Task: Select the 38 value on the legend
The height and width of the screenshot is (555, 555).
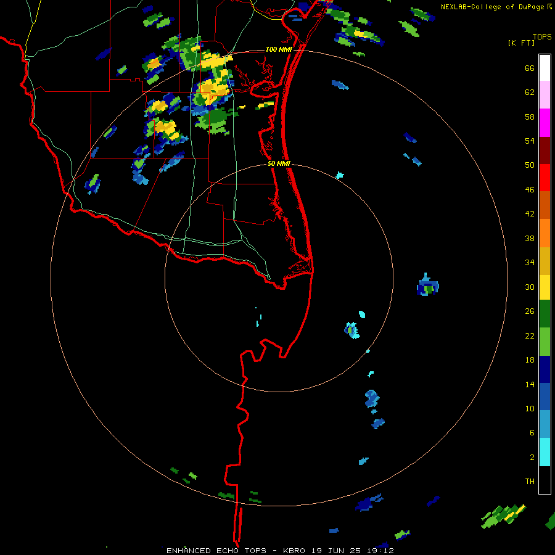Action: pyautogui.click(x=530, y=238)
